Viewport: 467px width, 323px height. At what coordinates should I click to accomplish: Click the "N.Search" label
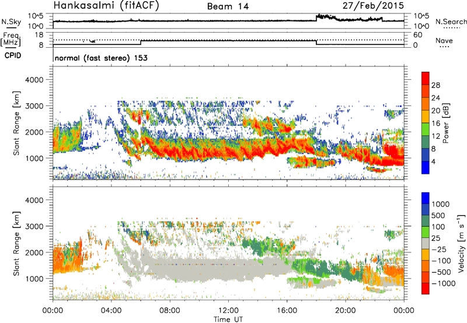[451, 22]
